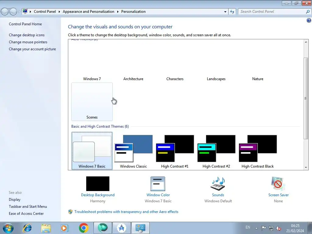Expand the arrow before Control Panel breadcrumb
The image size is (312, 234).
(30, 12)
